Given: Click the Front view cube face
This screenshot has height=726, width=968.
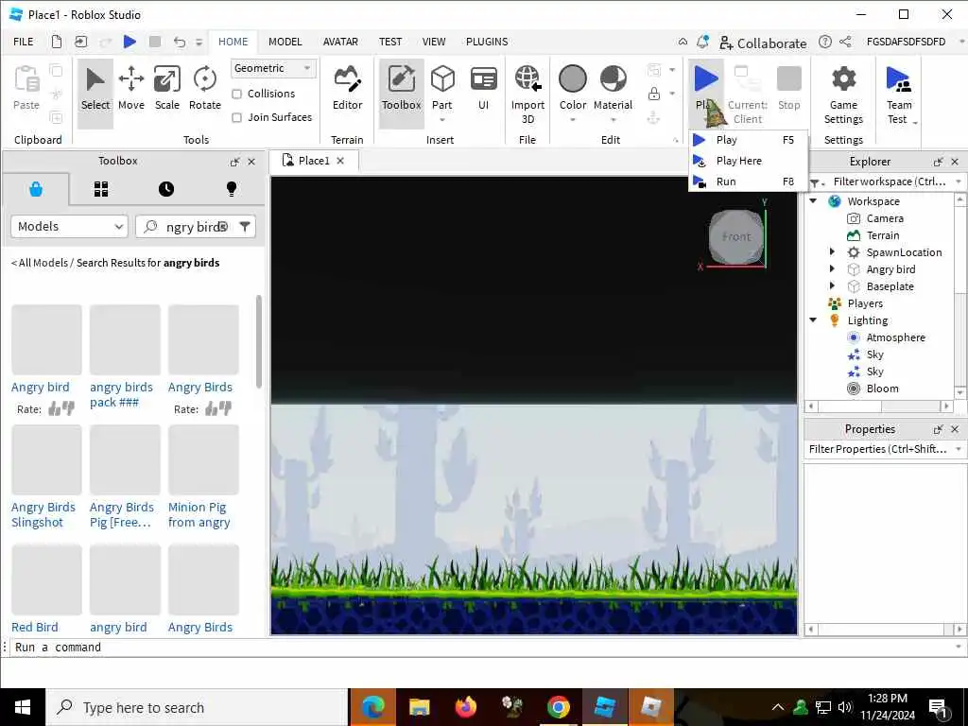Looking at the screenshot, I should click(735, 236).
